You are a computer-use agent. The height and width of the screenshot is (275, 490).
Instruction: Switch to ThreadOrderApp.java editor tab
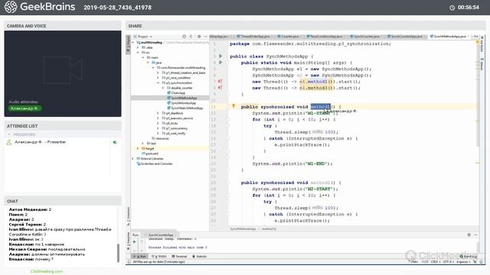coord(255,37)
